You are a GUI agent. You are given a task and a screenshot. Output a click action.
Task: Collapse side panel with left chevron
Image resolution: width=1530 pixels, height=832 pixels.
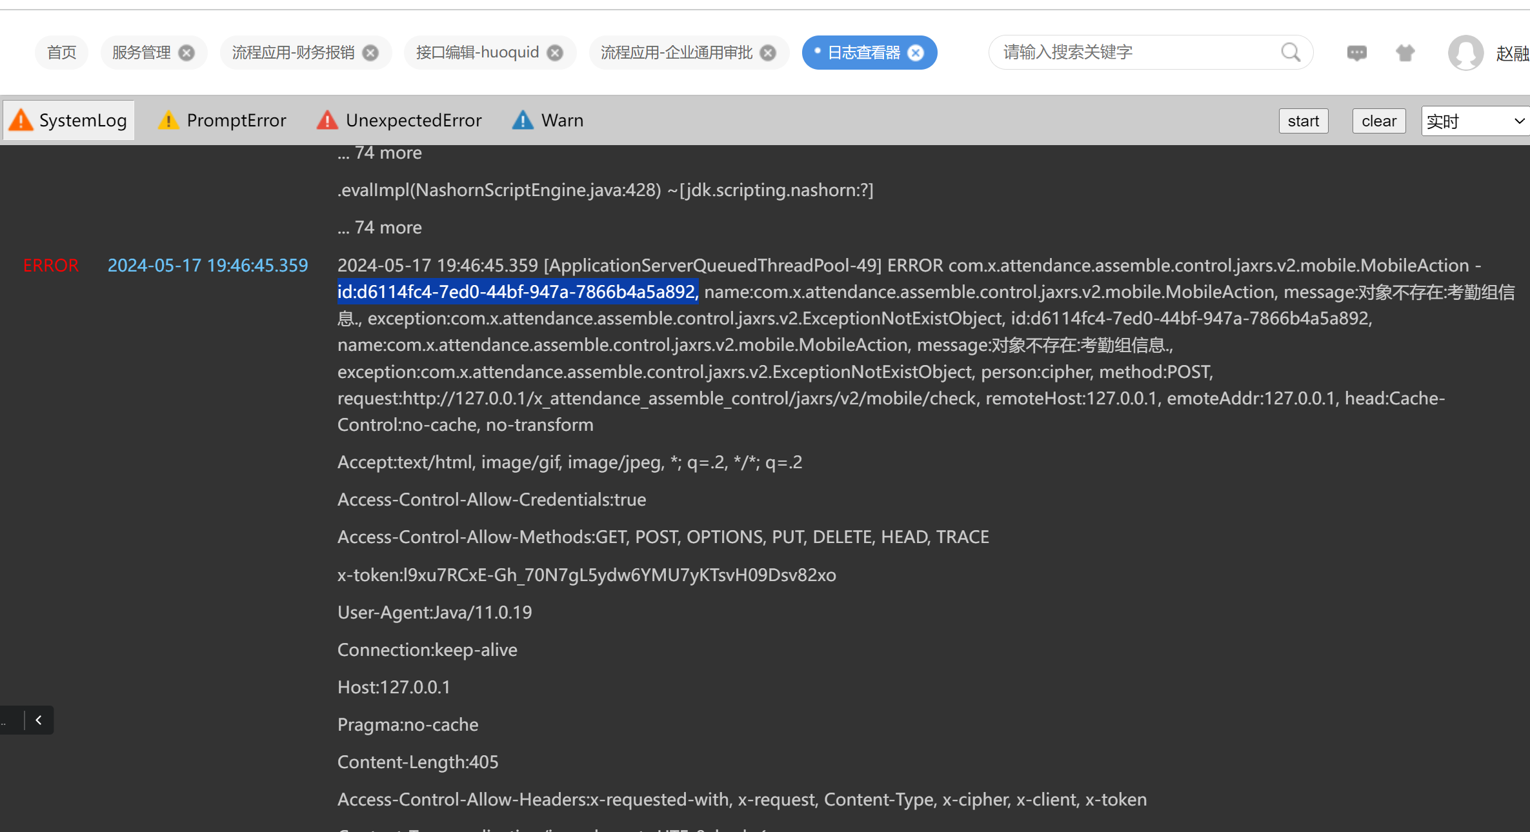coord(39,720)
